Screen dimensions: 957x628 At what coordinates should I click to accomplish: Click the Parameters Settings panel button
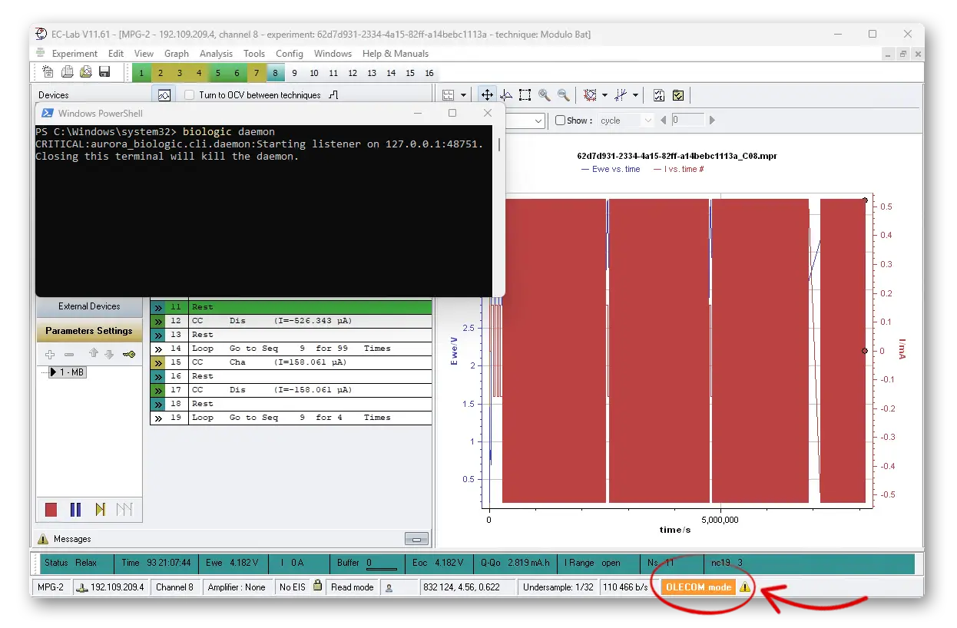(89, 331)
